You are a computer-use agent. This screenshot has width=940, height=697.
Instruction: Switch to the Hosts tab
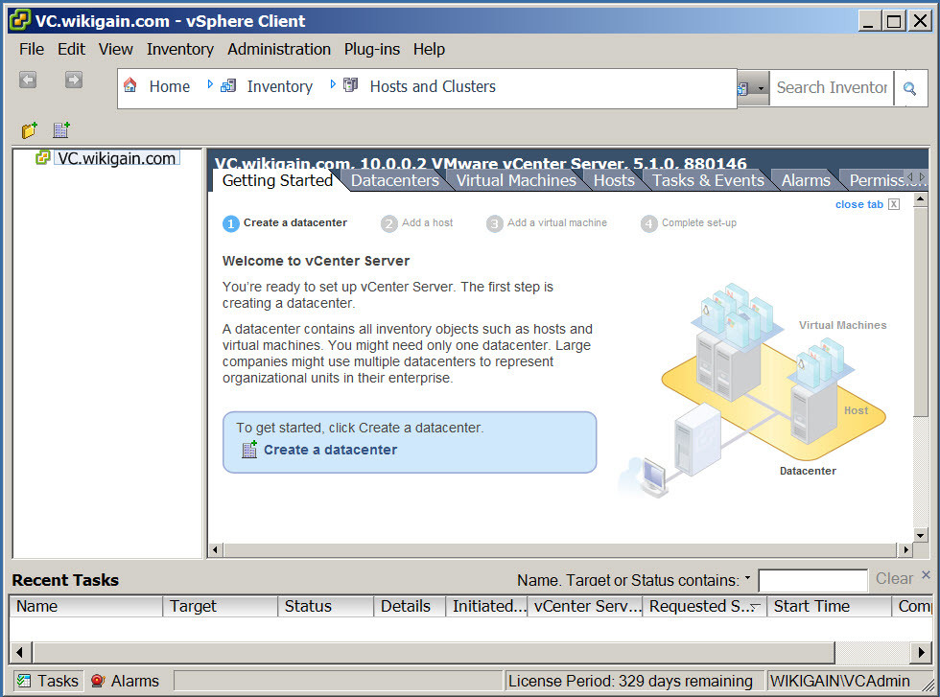point(614,180)
